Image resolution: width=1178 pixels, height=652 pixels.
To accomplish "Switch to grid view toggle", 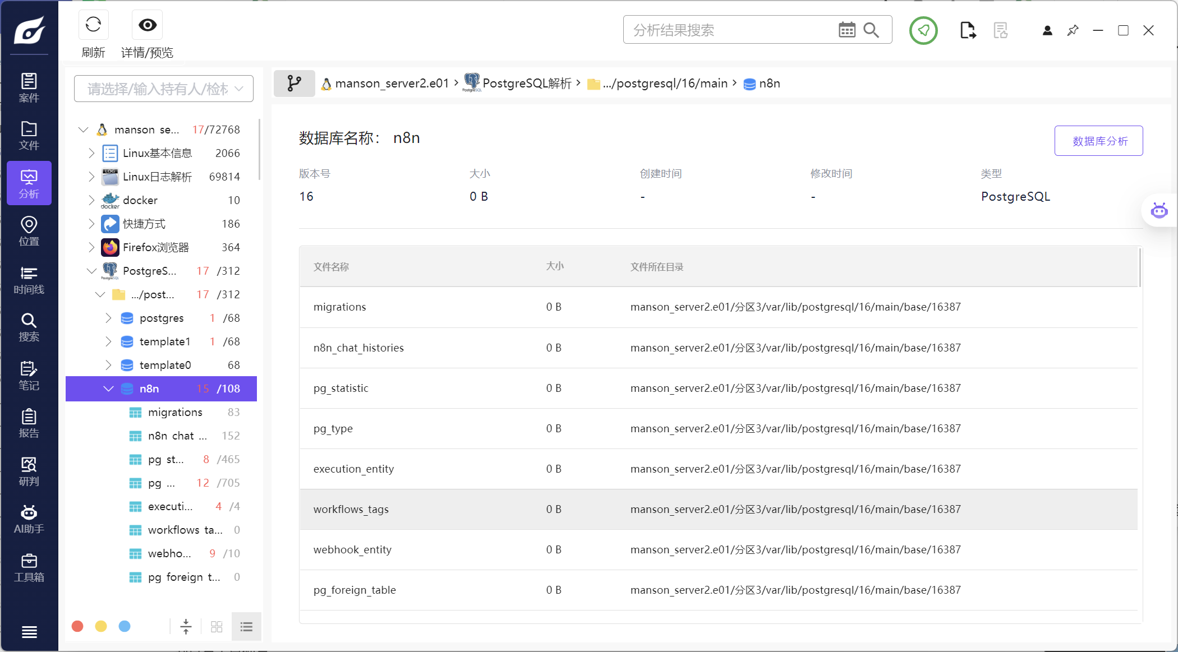I will point(217,627).
